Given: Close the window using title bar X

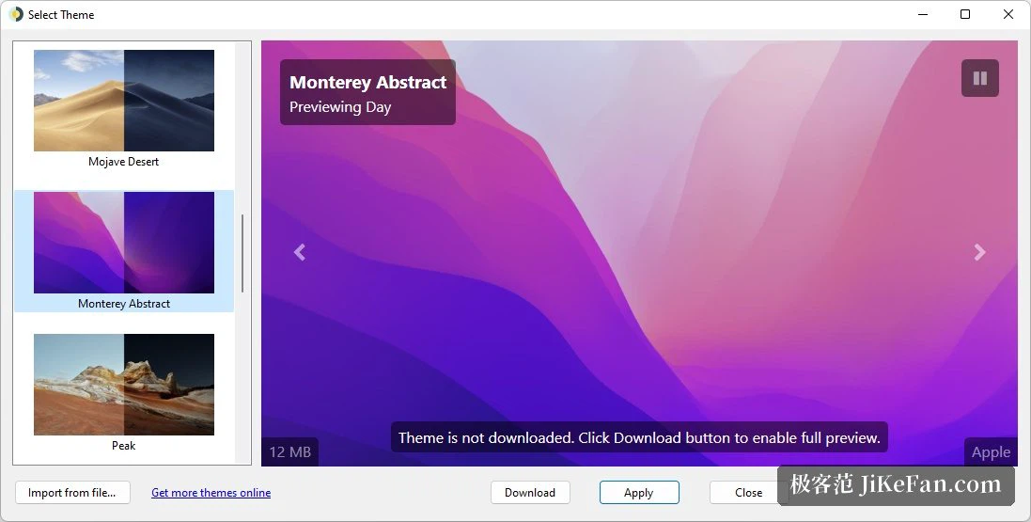Looking at the screenshot, I should (1008, 14).
